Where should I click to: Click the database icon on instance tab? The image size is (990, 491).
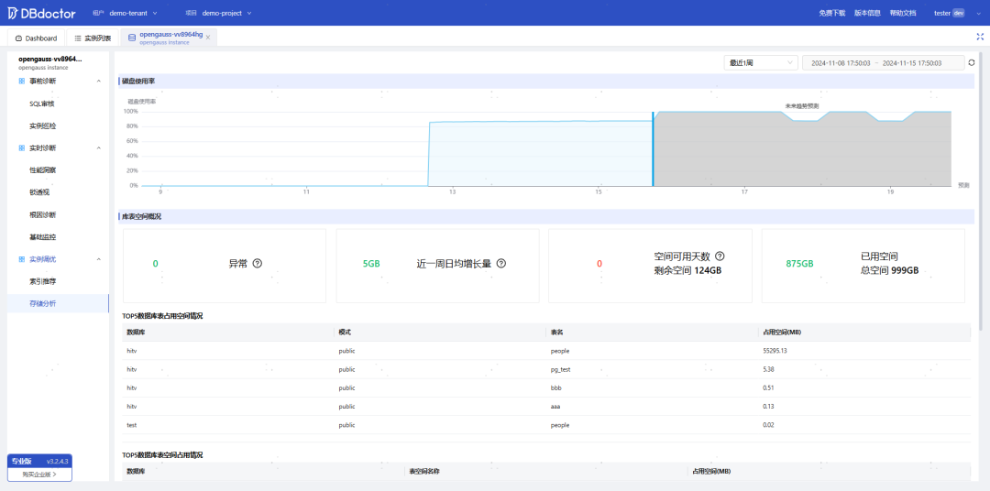point(131,38)
